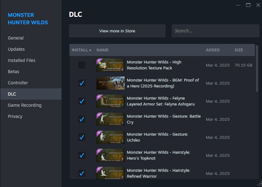Sort DLC list by Added date

[x=213, y=50]
